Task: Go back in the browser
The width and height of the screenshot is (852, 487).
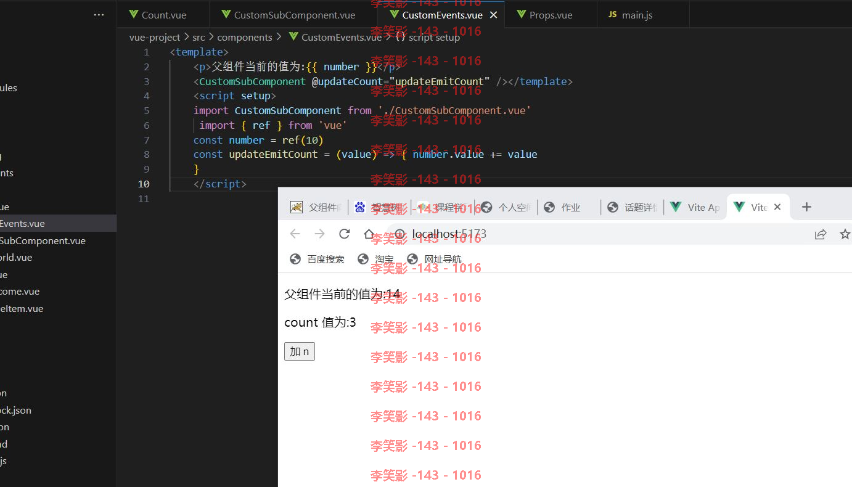Action: point(295,234)
